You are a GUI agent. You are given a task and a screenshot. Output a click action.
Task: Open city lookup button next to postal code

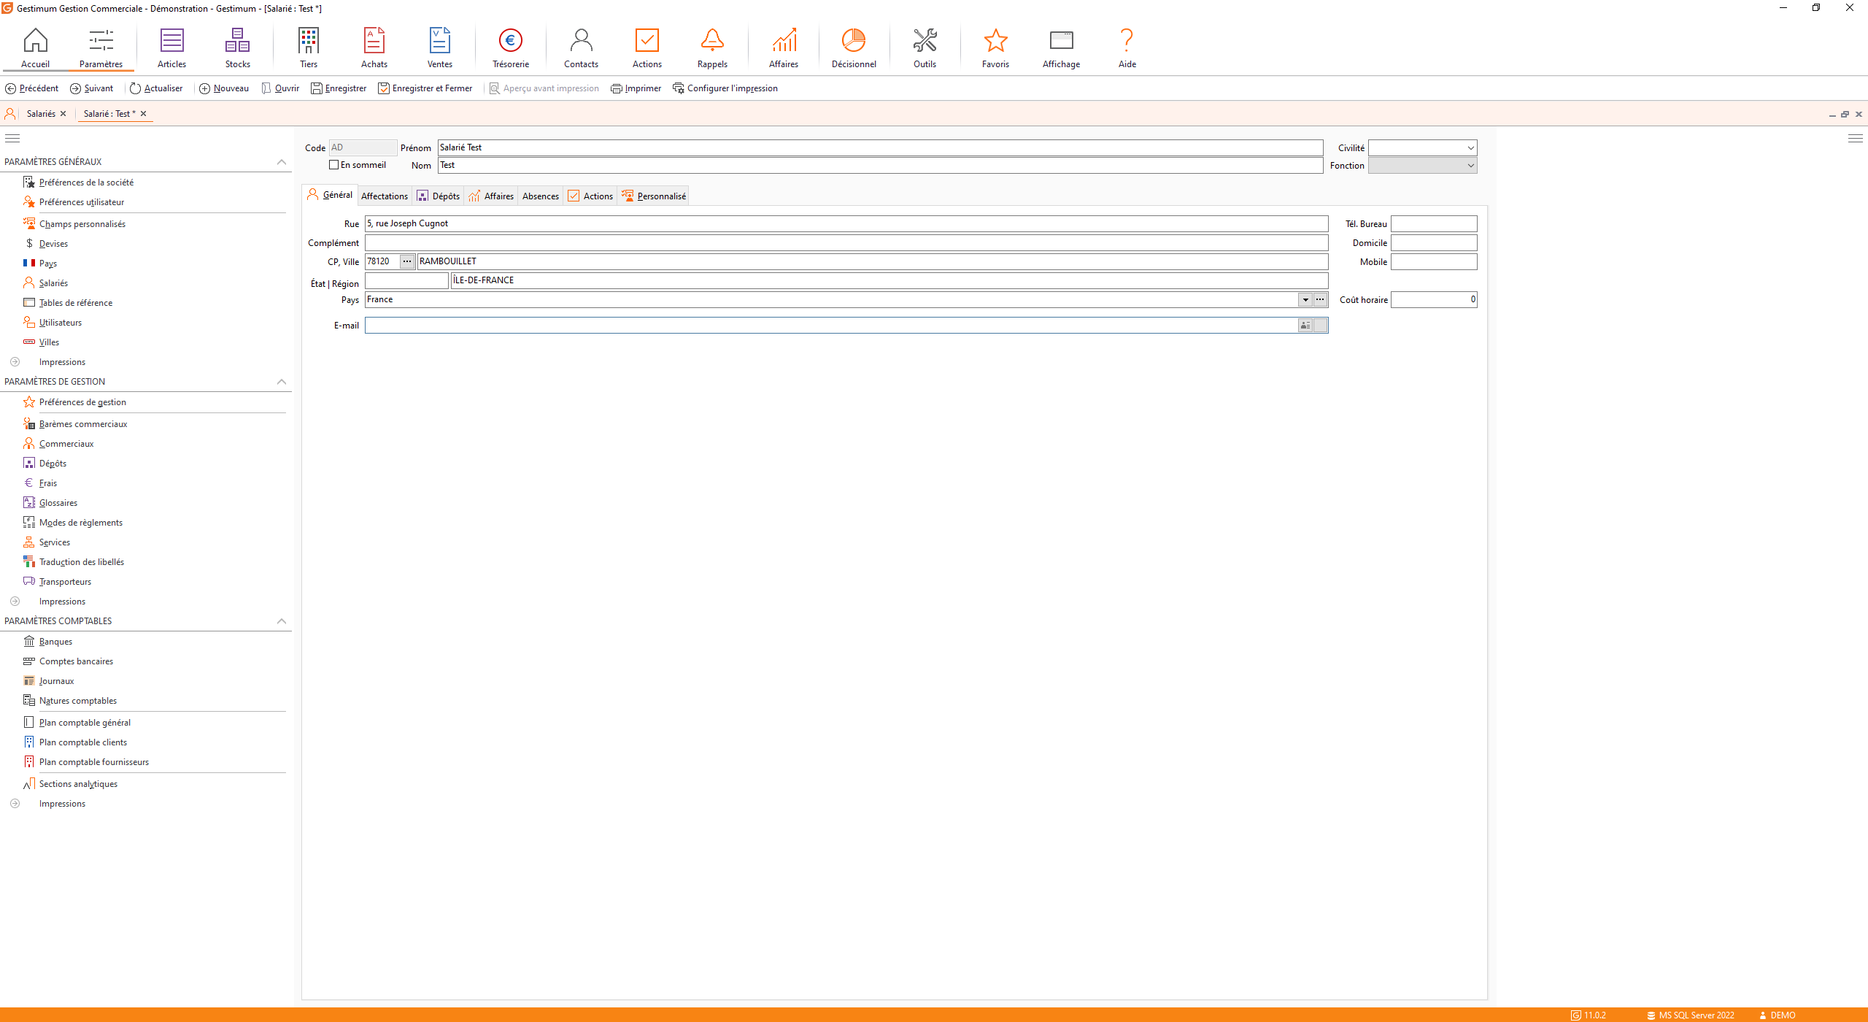coord(407,261)
